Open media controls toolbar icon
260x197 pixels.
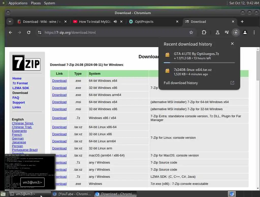[x=227, y=32]
